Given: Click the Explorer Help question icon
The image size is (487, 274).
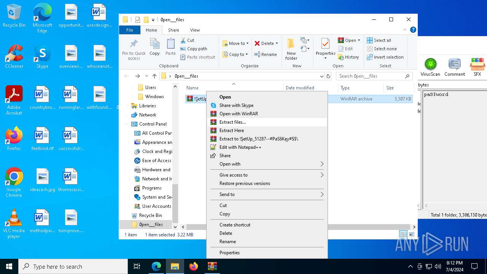Looking at the screenshot, I should click(413, 30).
